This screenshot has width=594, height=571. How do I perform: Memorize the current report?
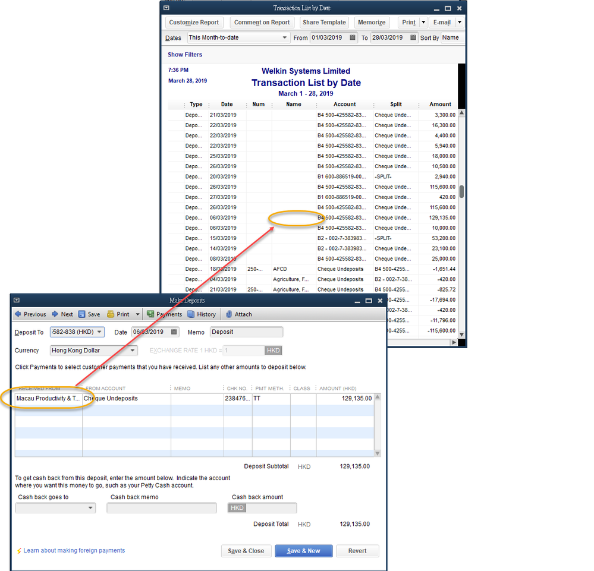coord(372,23)
